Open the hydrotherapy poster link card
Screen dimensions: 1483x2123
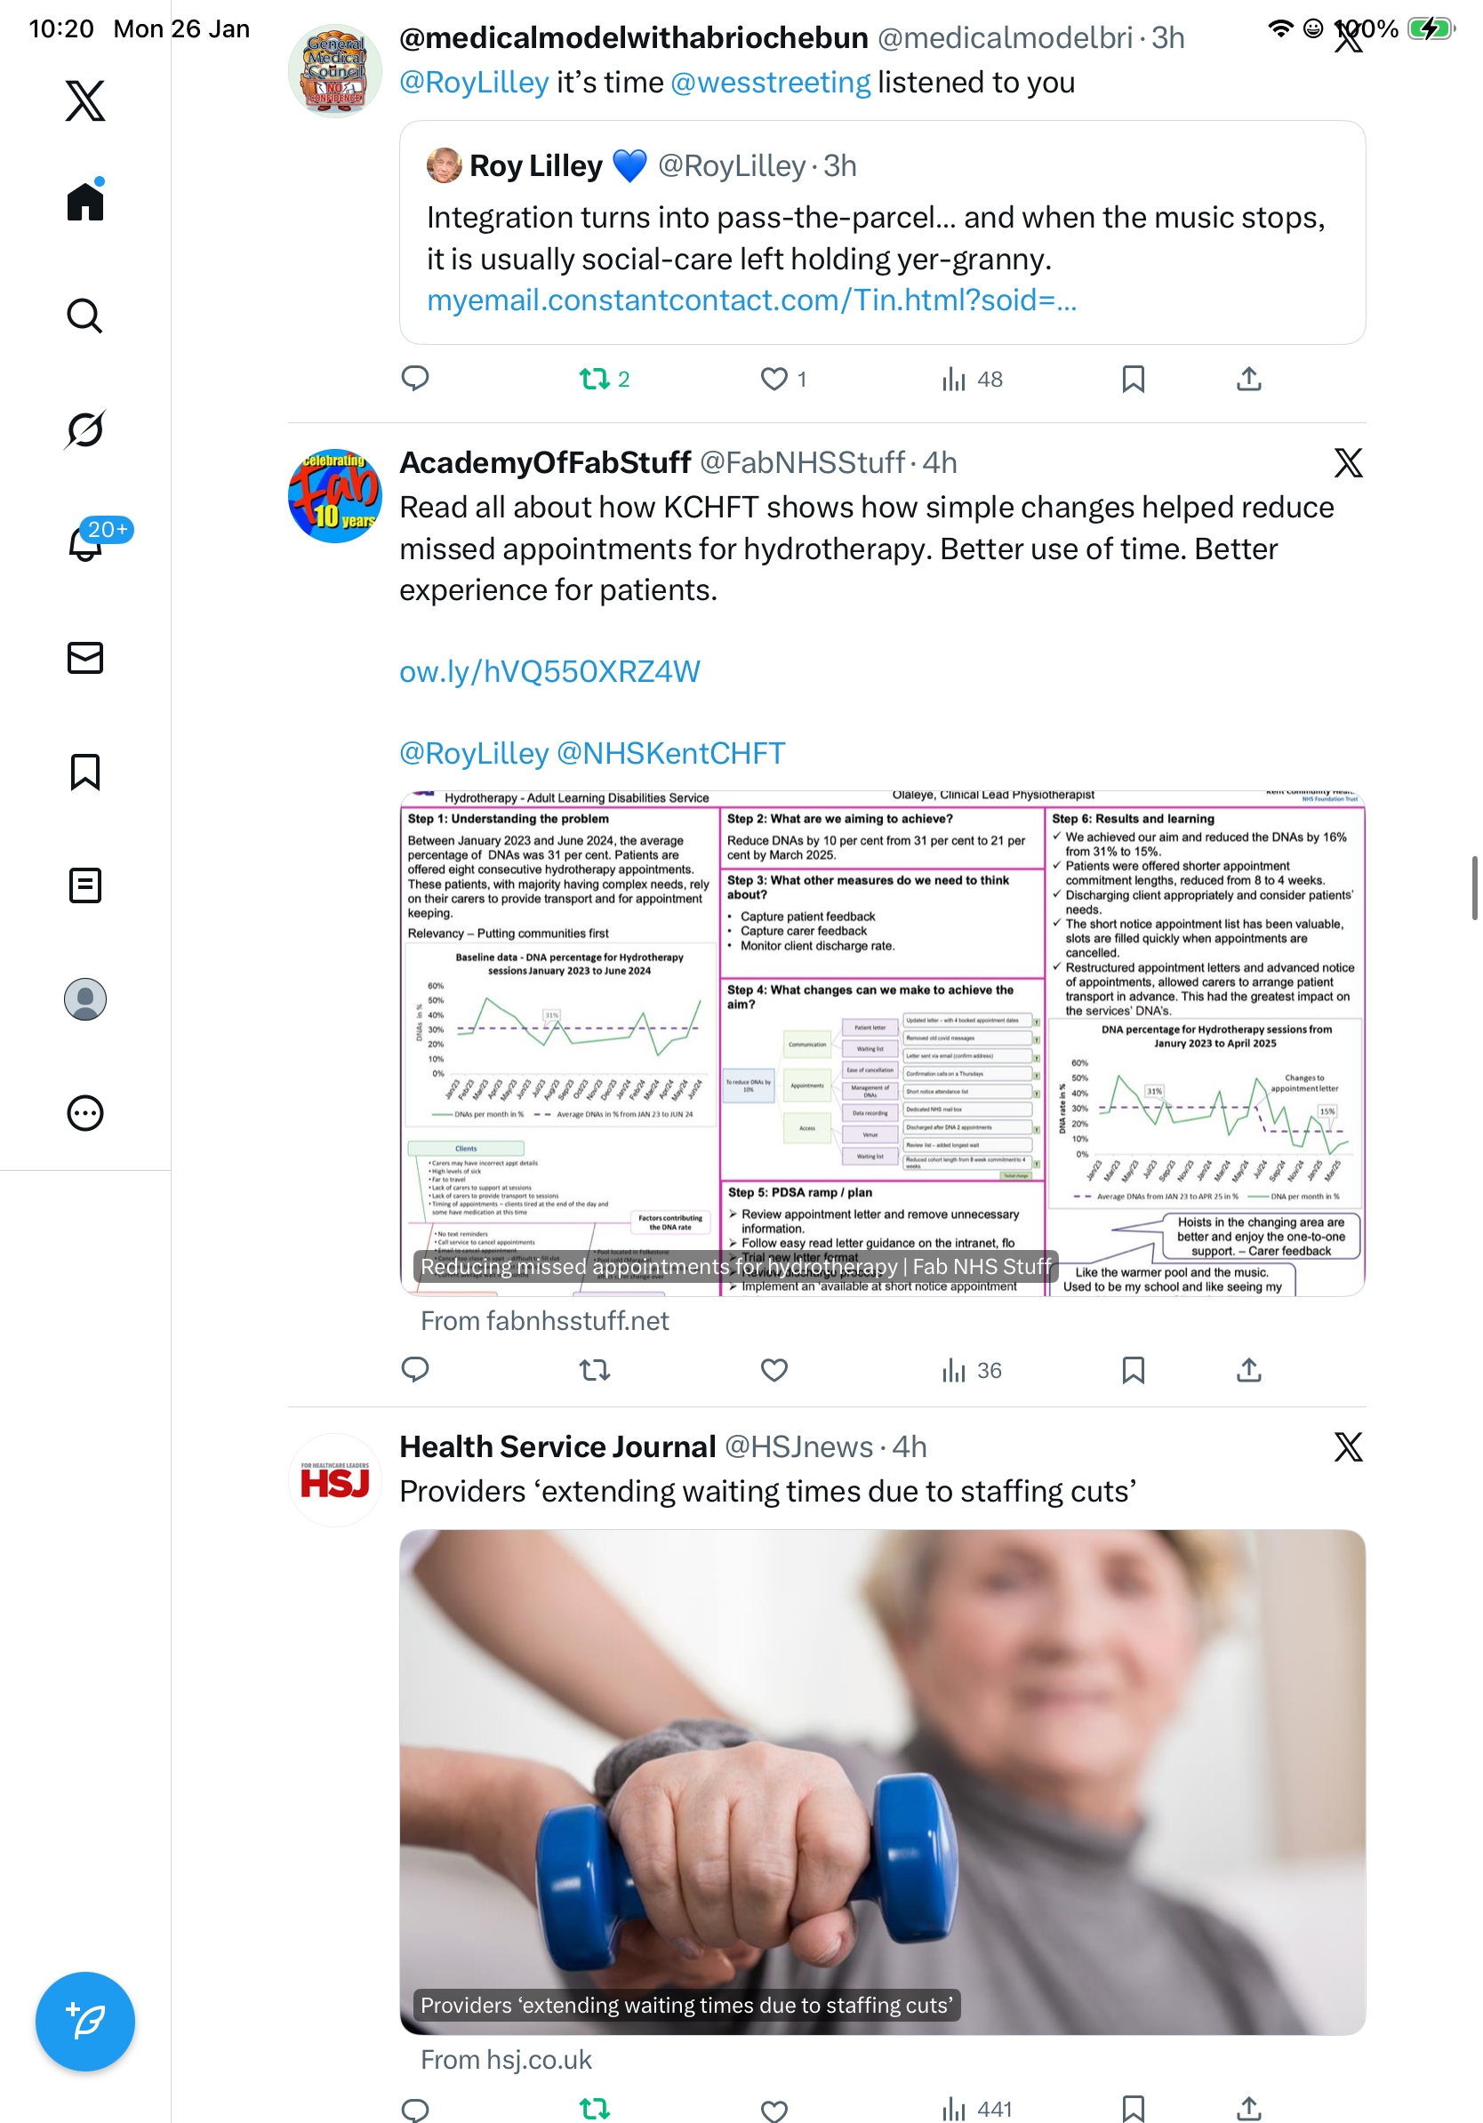pos(882,1043)
